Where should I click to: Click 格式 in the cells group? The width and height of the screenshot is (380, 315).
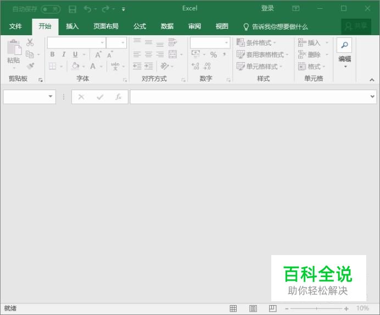tap(311, 66)
